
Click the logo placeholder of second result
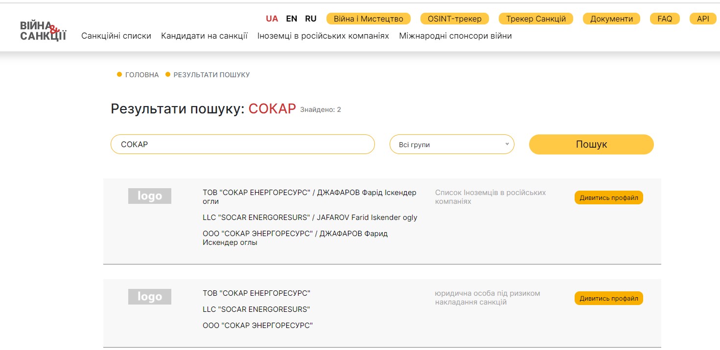149,297
